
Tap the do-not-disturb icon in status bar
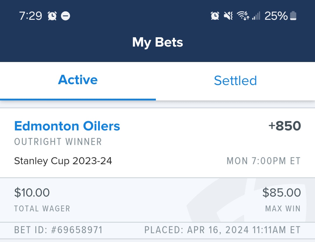click(x=65, y=16)
